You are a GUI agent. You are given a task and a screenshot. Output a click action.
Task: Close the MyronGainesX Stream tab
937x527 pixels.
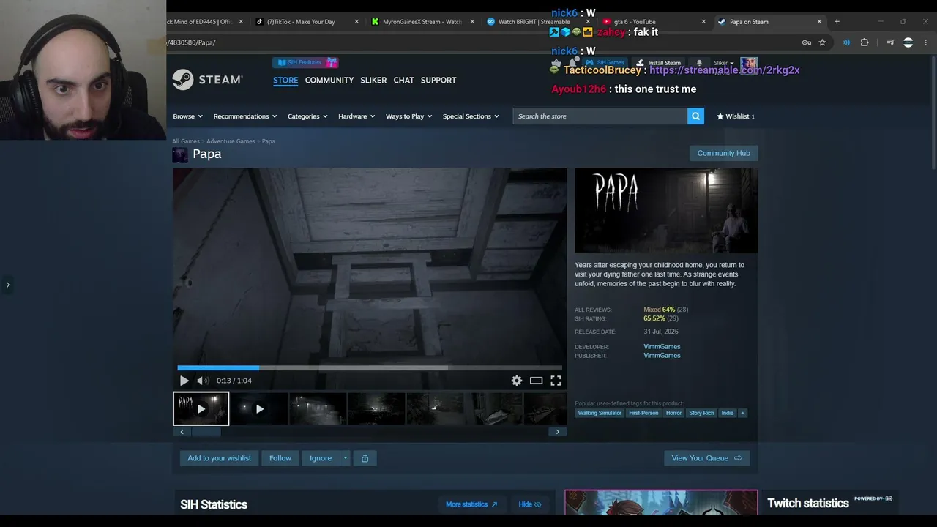472,22
